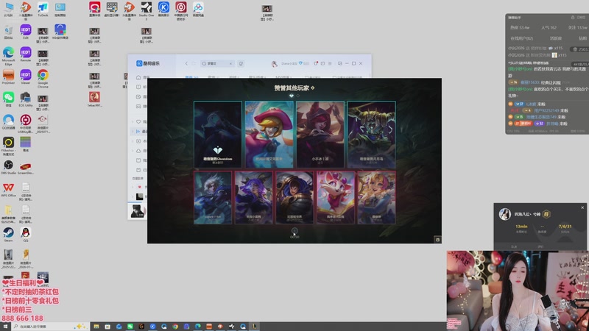Open the IEDT Remote shortcut
The width and height of the screenshot is (589, 331).
[x=26, y=54]
